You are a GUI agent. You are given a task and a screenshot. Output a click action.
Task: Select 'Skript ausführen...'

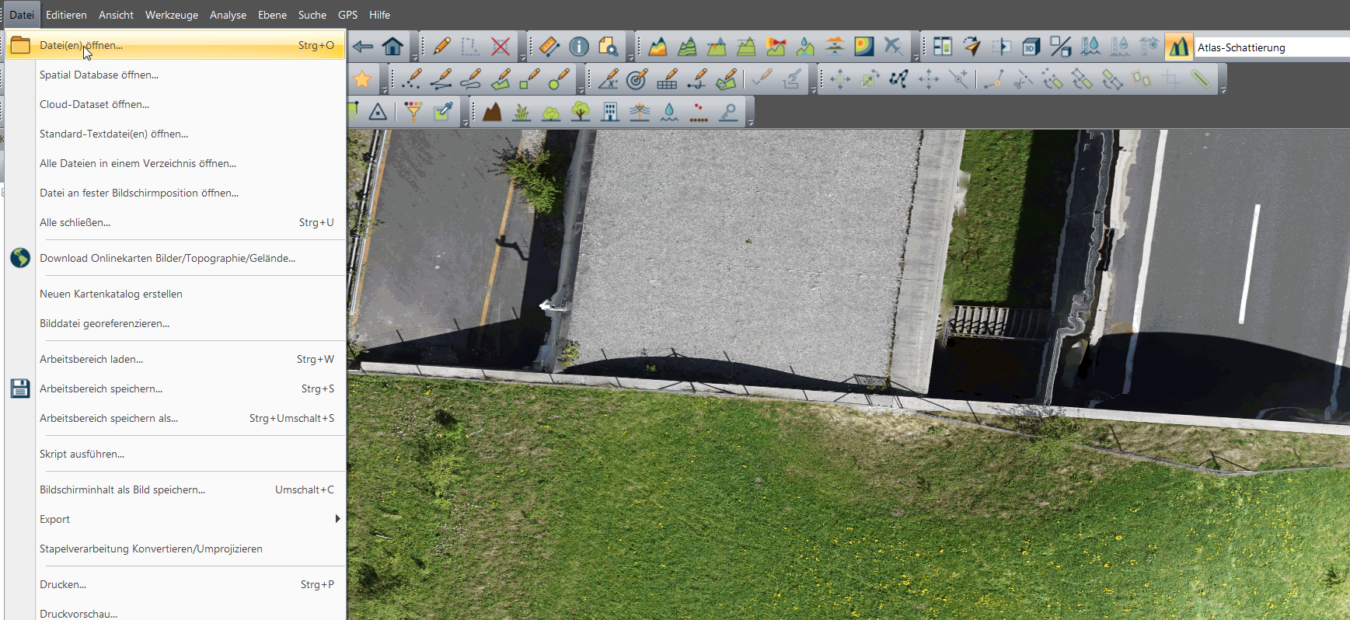(176, 454)
